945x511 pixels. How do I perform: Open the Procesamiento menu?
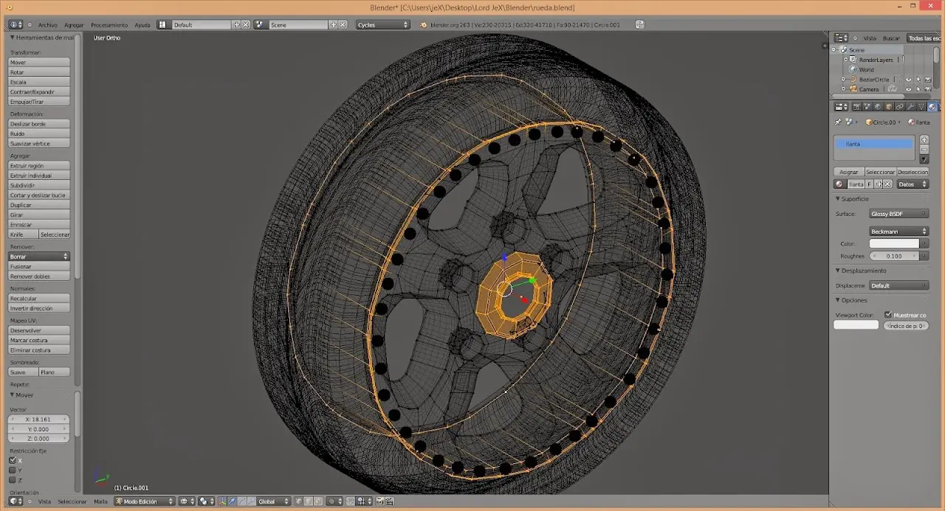[x=109, y=25]
